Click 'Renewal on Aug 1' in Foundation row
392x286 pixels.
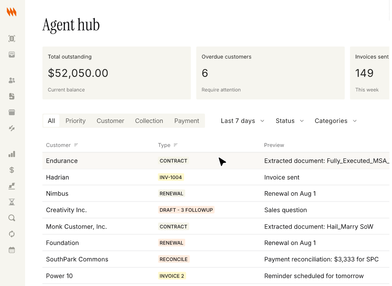[x=290, y=243]
